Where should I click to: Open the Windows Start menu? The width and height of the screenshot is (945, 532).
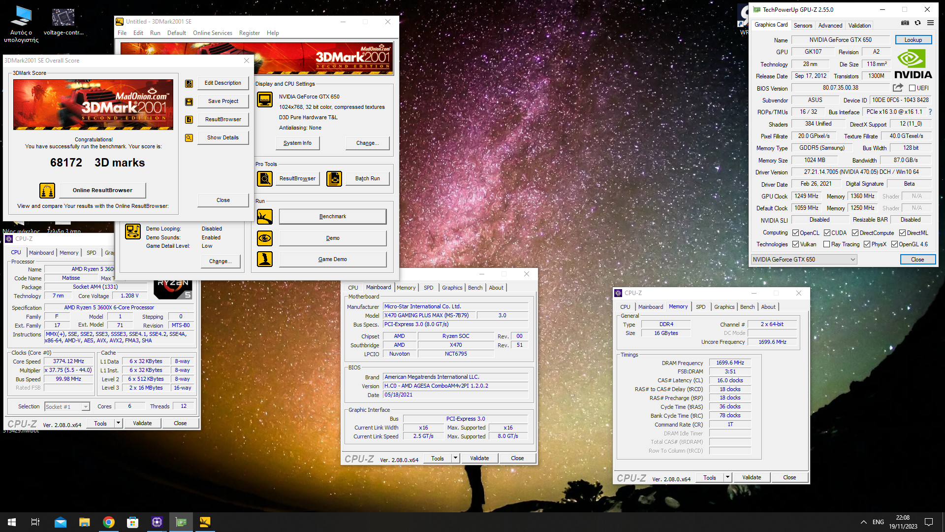[12, 522]
